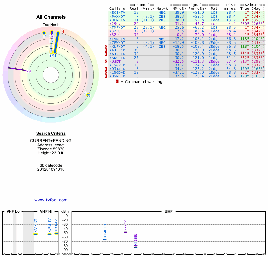Click the co-channel warning icon beside K03DT
This screenshot has height=257, width=268.
tap(106, 61)
